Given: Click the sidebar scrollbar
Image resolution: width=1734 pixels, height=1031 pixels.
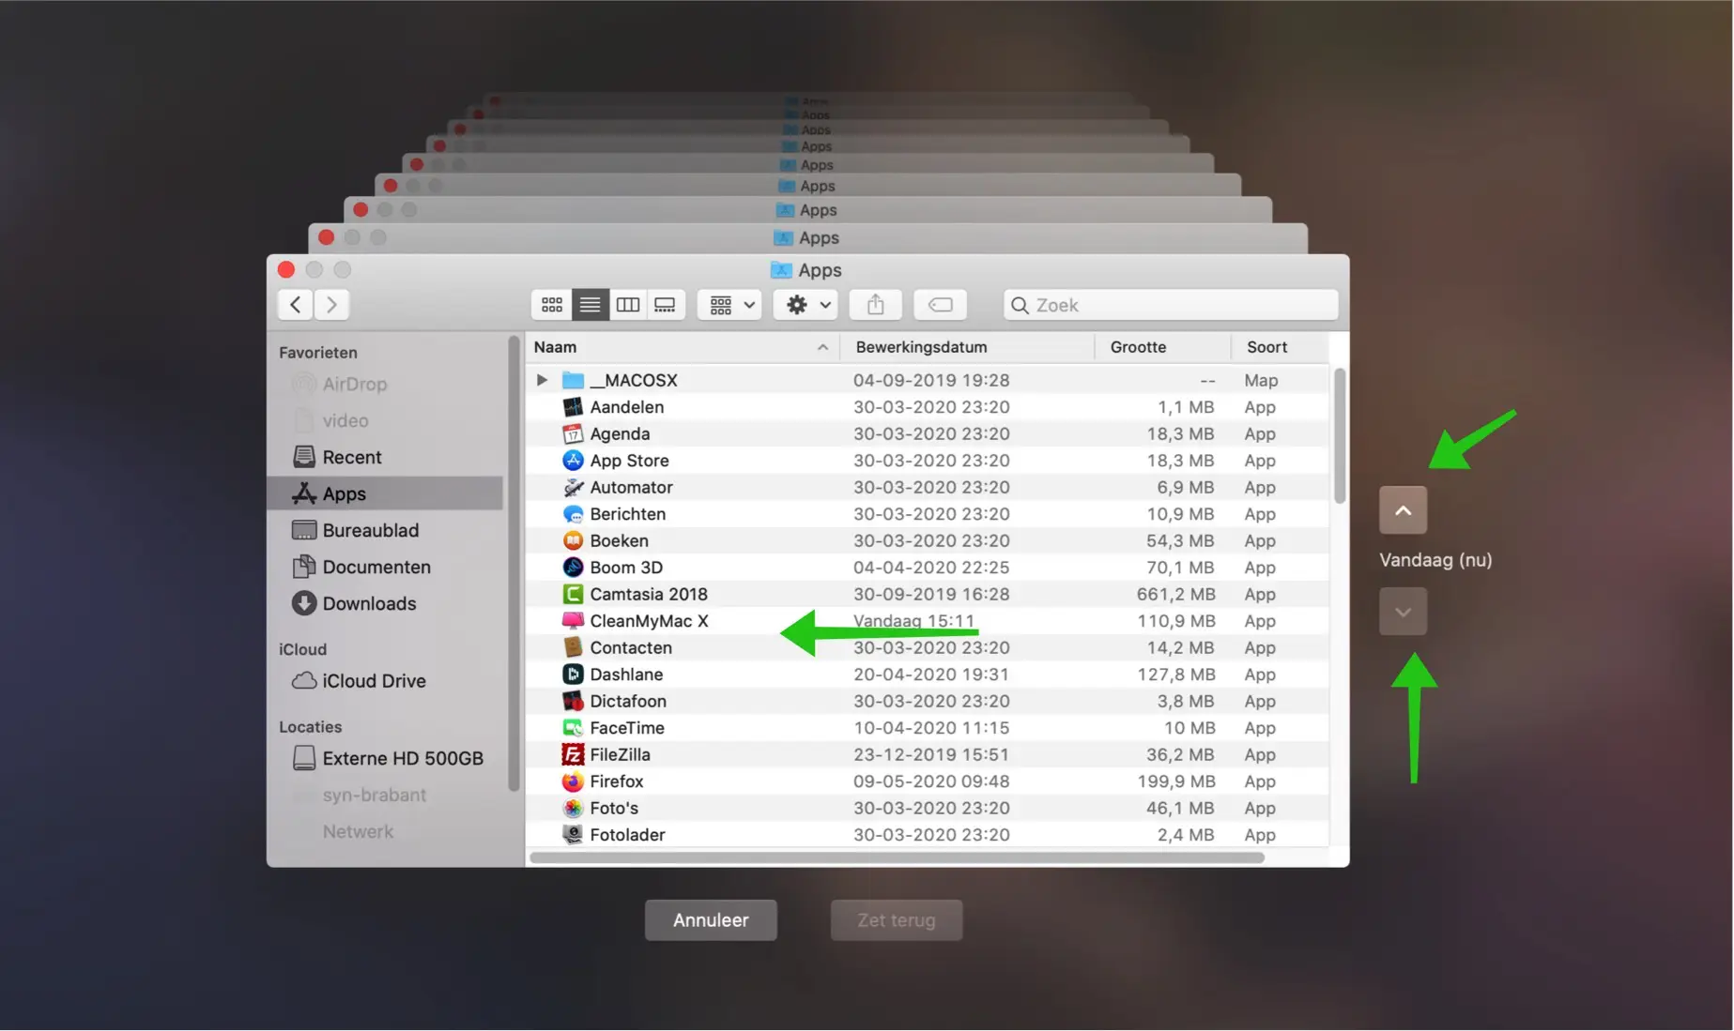Looking at the screenshot, I should [x=513, y=563].
